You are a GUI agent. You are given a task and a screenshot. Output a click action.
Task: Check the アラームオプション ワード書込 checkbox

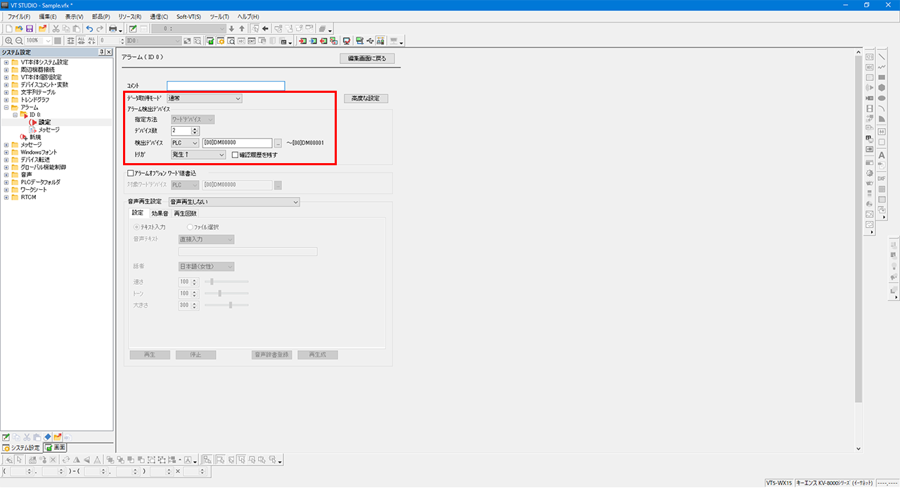130,173
